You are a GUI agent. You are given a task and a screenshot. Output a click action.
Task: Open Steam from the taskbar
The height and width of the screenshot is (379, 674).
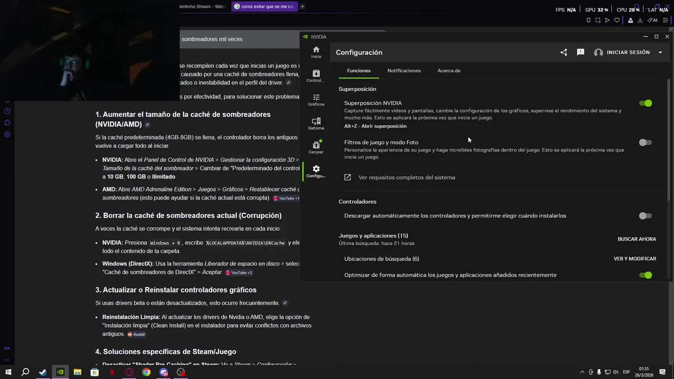click(x=43, y=372)
